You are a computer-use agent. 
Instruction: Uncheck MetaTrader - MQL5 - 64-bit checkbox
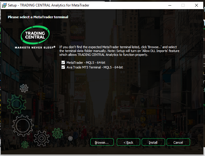63,63
